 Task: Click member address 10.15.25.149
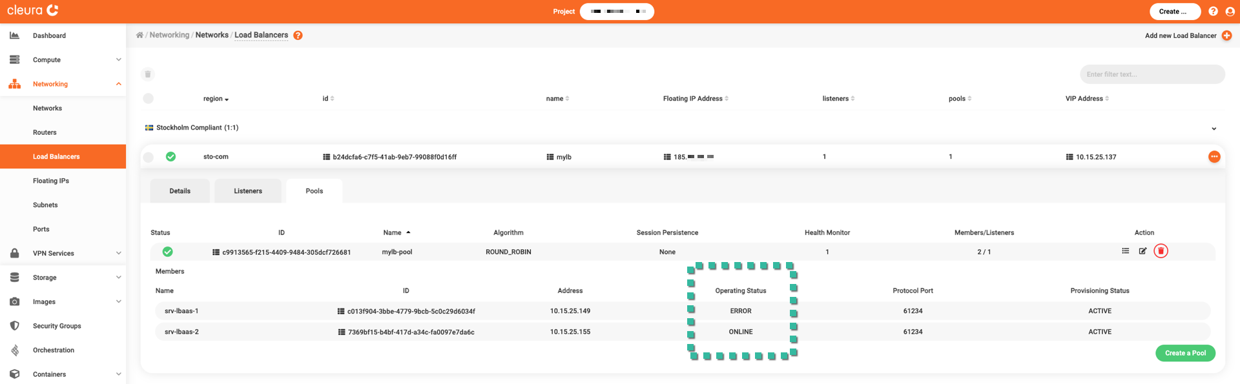tap(570, 311)
